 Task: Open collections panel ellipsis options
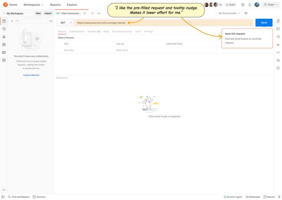click(x=51, y=21)
